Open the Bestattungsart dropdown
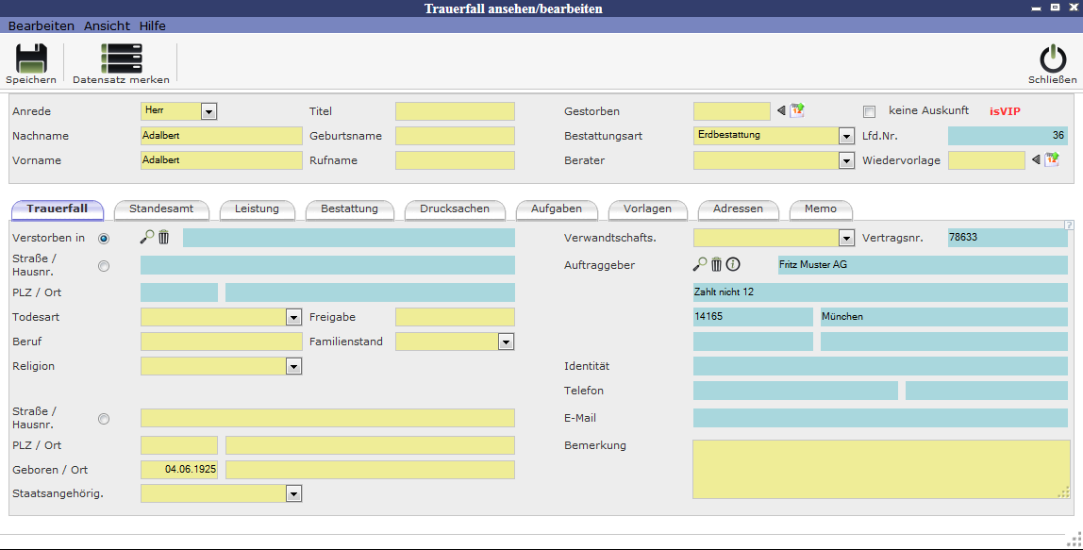This screenshot has height=550, width=1083. 846,136
